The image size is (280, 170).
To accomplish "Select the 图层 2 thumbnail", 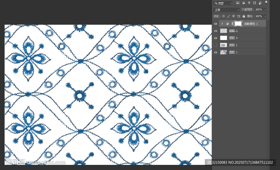I will tap(223, 45).
